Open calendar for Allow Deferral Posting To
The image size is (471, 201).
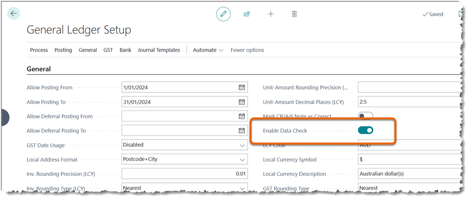(242, 131)
